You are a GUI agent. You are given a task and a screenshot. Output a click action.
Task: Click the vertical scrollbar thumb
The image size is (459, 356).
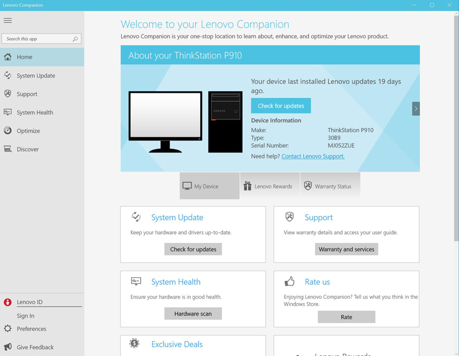point(456,129)
